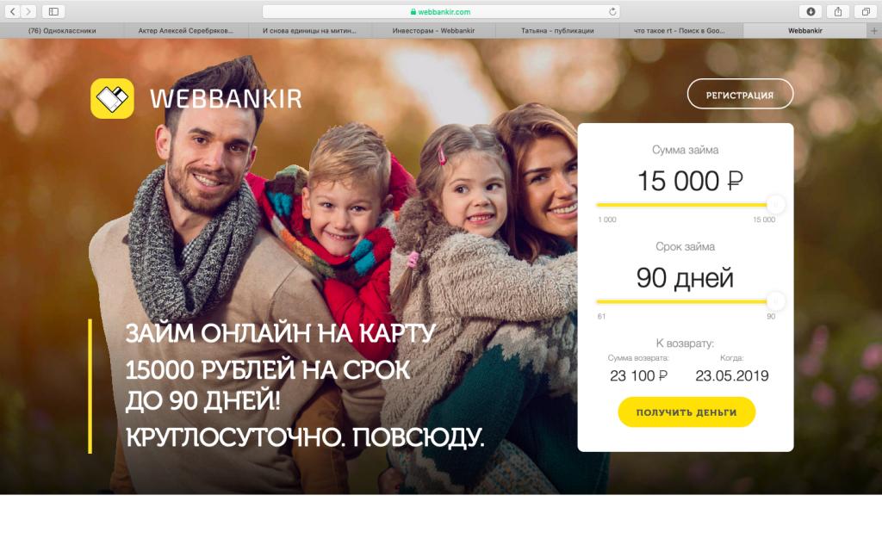The height and width of the screenshot is (551, 882).
Task: Click the loan term slider handle
Action: 775,301
